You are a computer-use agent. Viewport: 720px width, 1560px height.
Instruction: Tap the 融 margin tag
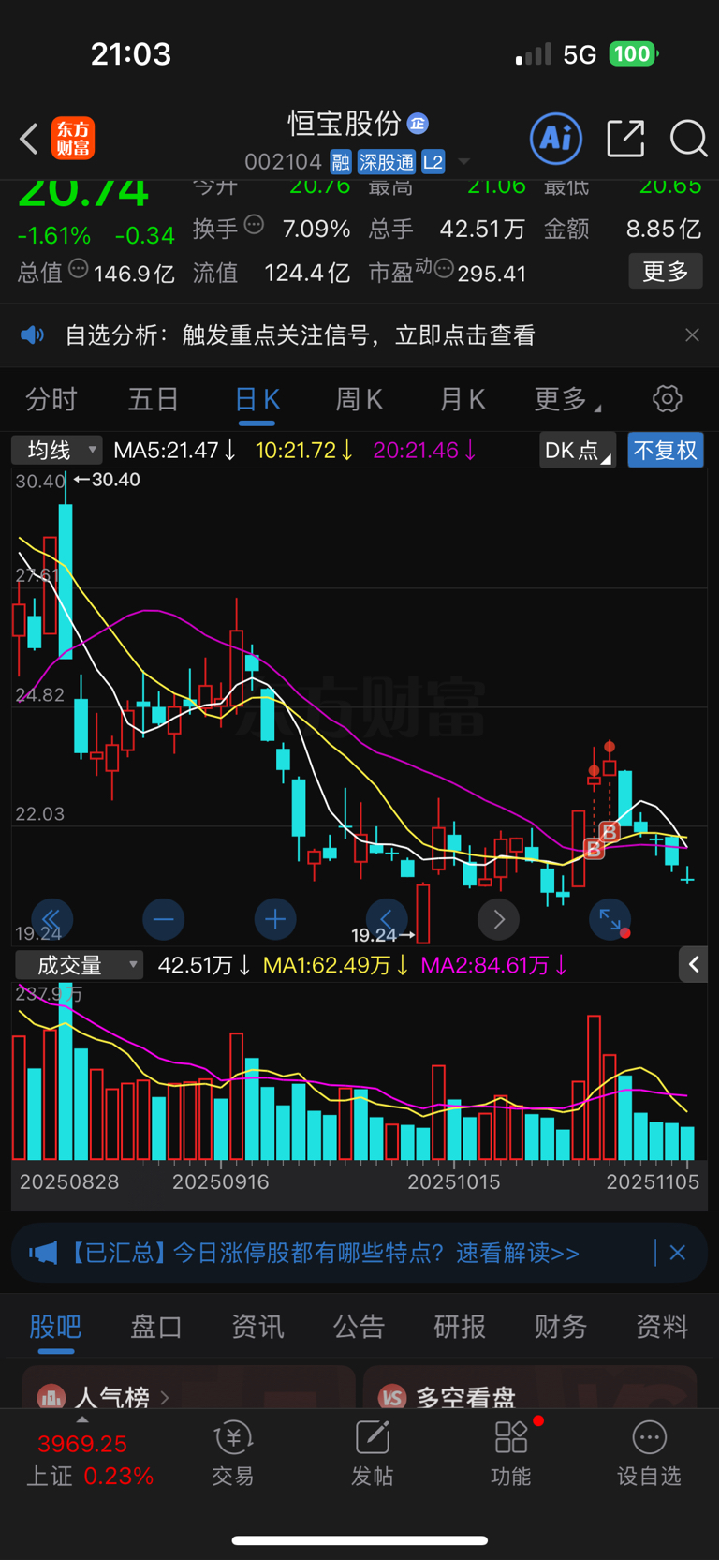click(x=341, y=162)
